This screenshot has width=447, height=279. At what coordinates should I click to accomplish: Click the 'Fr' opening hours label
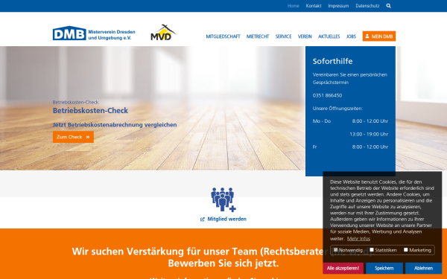pos(314,147)
